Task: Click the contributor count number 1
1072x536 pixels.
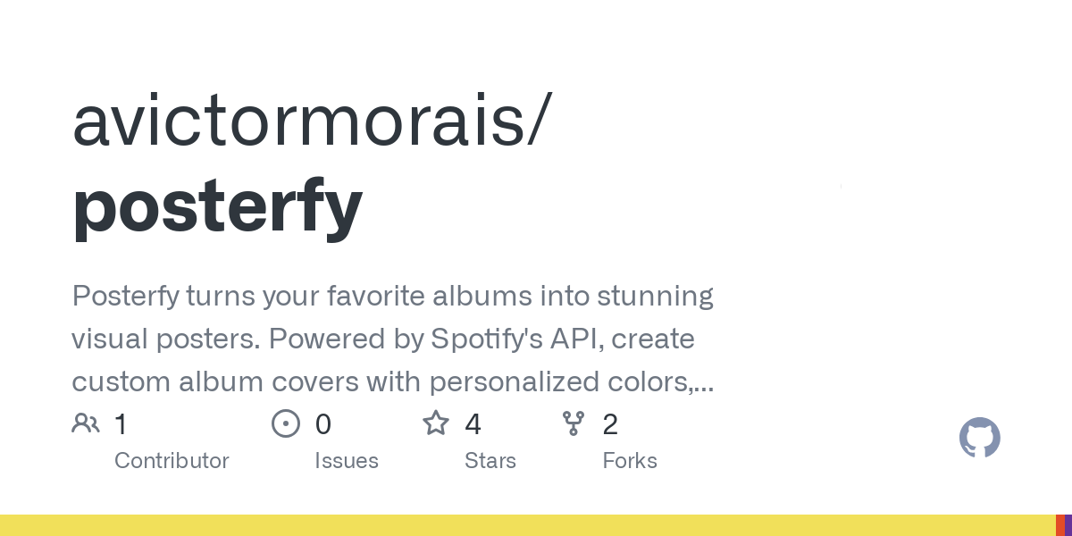Action: pyautogui.click(x=121, y=424)
